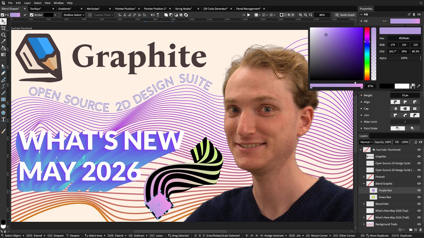This screenshot has height=238, width=424.
Task: Select the Text tool
Action: tap(3, 119)
